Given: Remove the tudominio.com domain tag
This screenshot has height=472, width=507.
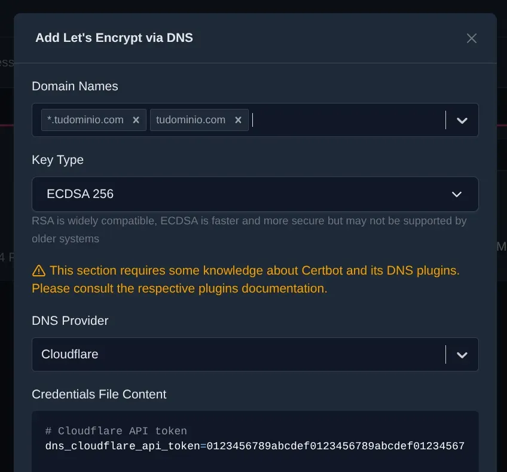Looking at the screenshot, I should [x=238, y=120].
